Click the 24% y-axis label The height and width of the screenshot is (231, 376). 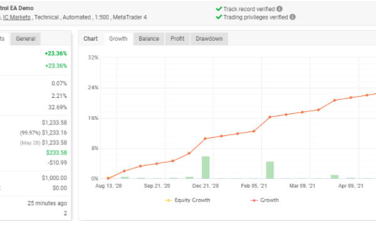(93, 87)
